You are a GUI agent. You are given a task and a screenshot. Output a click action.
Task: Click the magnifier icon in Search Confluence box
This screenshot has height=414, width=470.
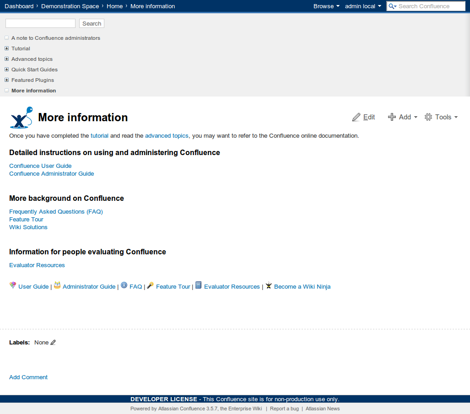(392, 6)
